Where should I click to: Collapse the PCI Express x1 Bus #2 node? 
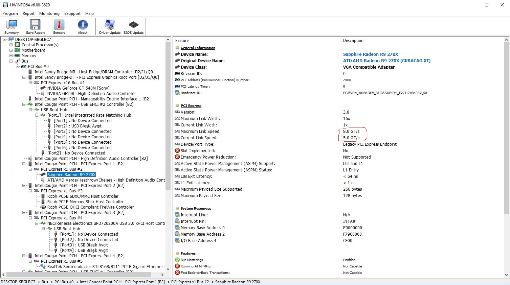point(30,169)
